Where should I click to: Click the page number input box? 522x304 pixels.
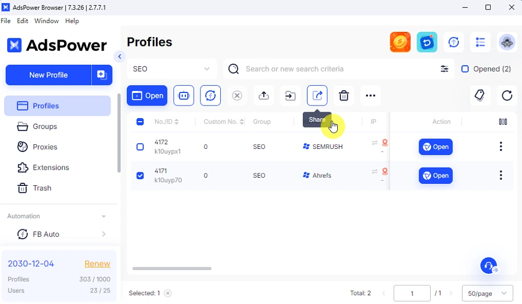pos(412,294)
